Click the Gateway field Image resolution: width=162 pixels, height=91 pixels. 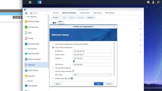coord(92,58)
